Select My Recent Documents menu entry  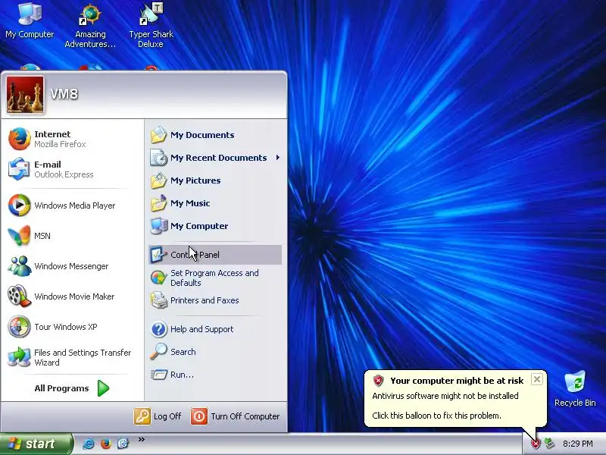coord(215,158)
